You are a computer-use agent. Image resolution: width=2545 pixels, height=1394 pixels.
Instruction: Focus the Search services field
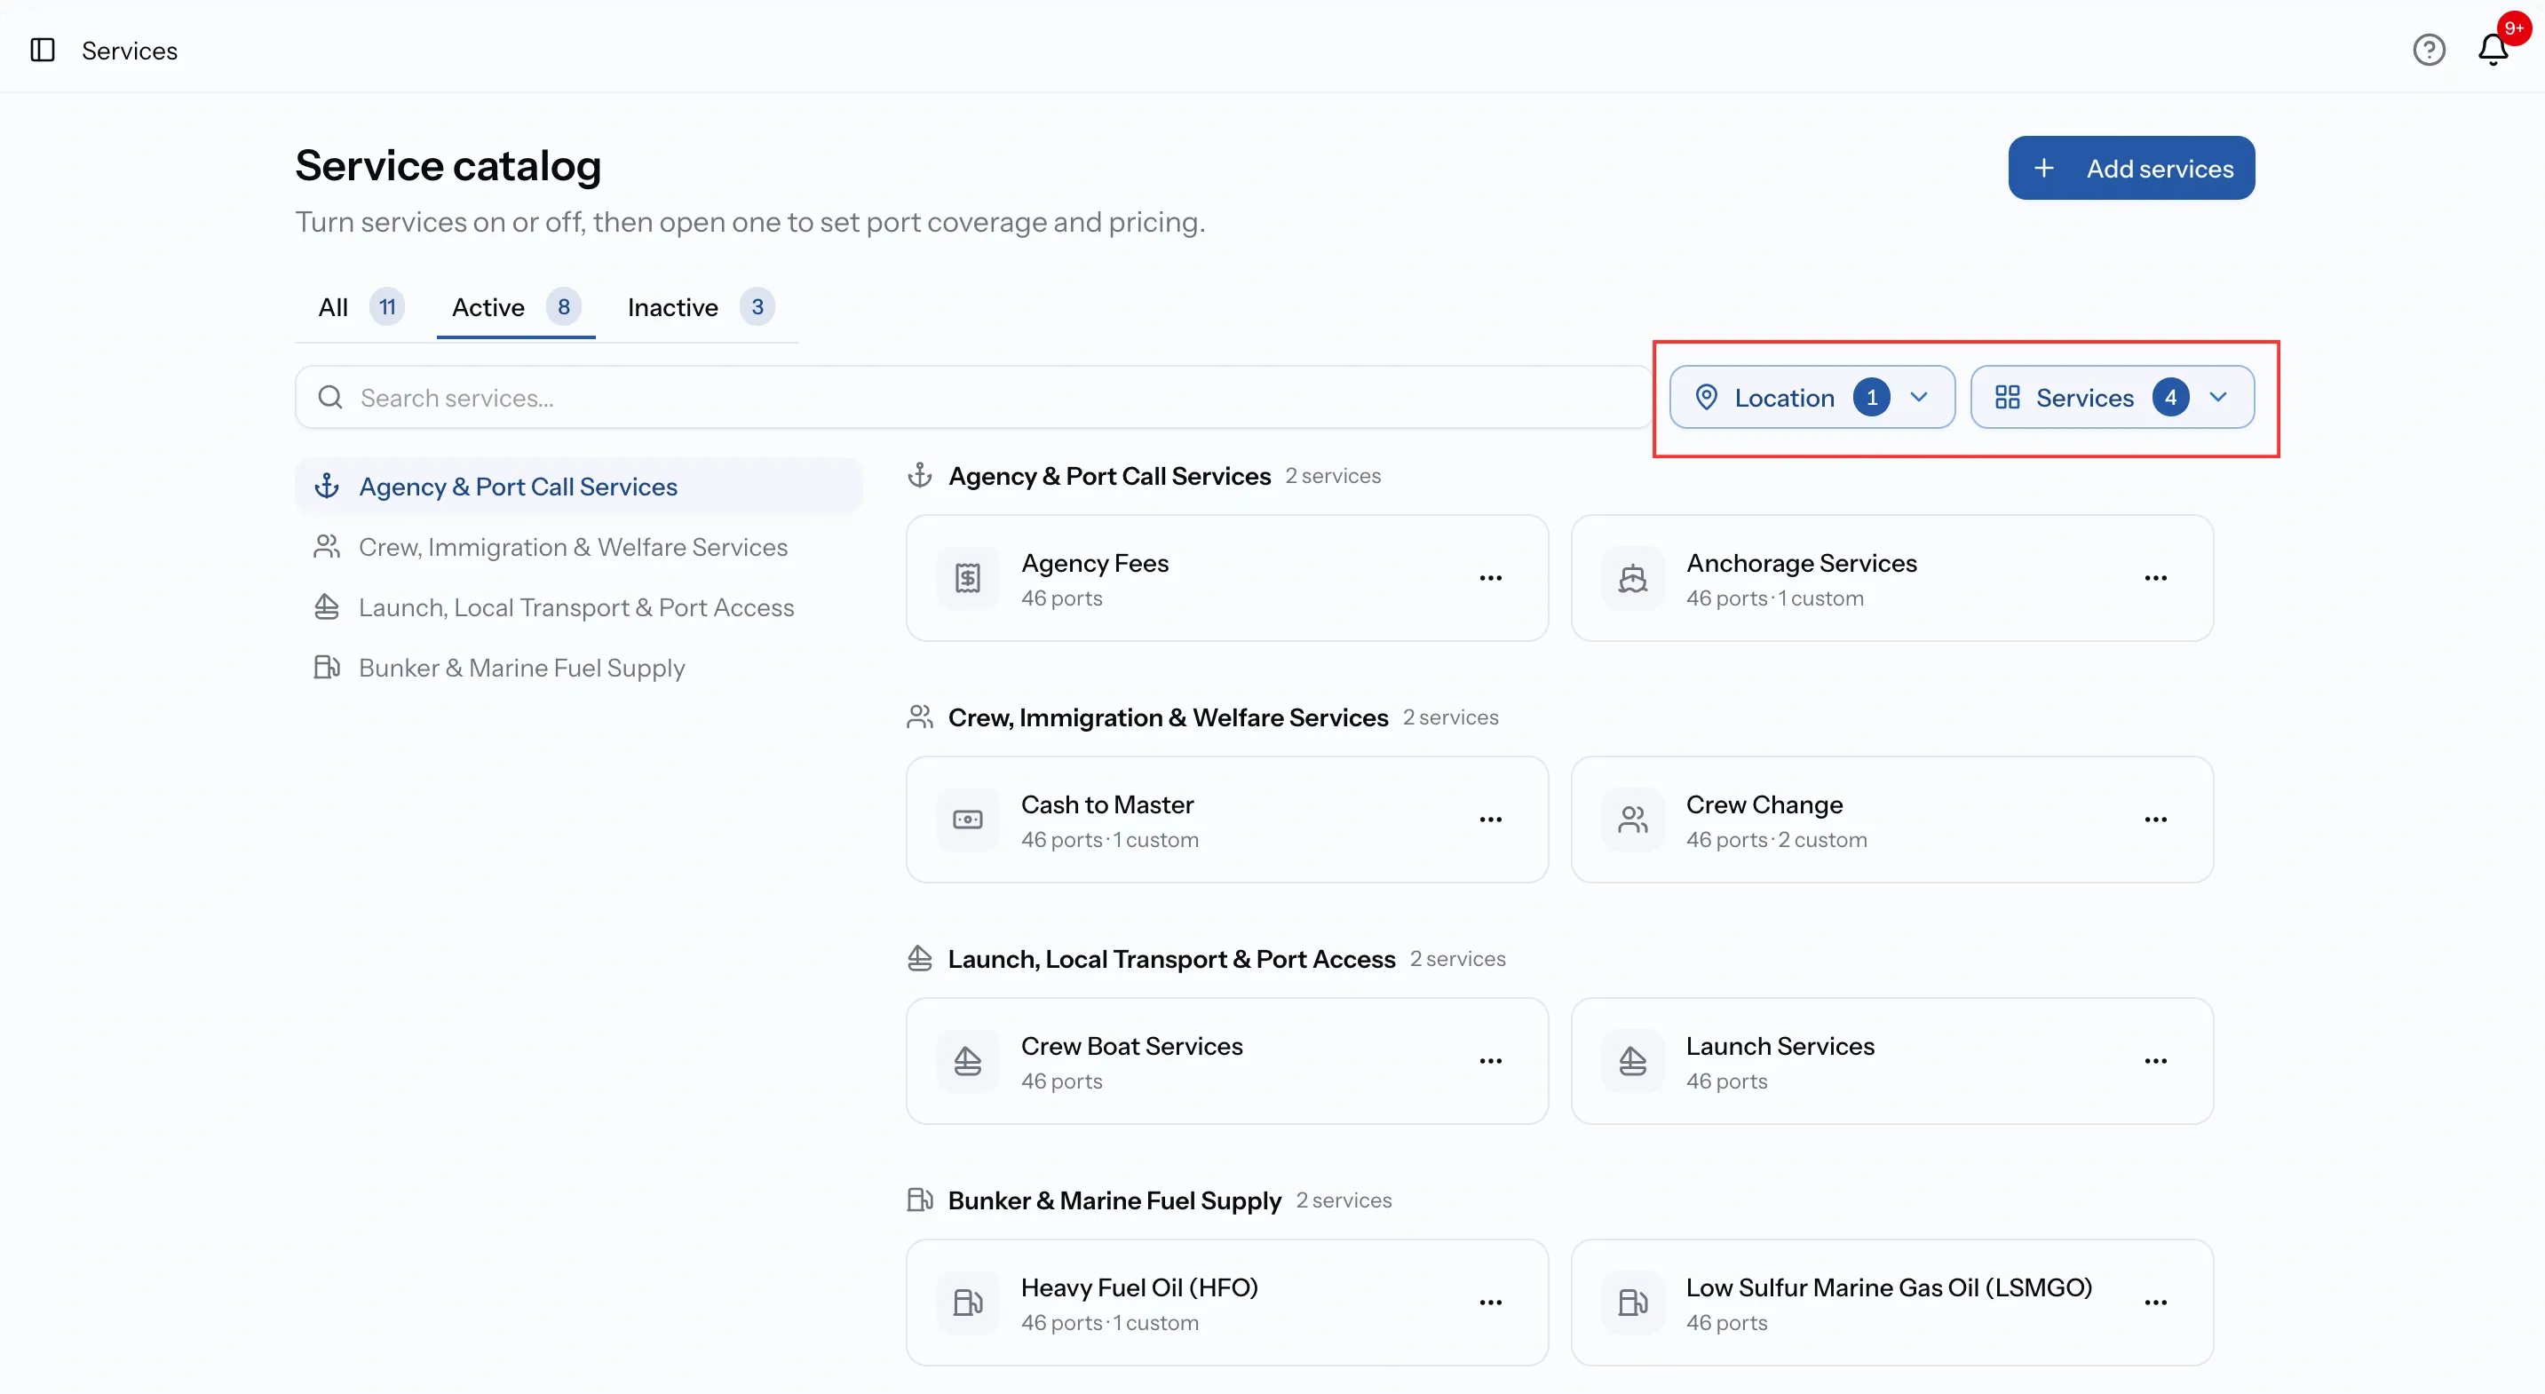pos(973,397)
